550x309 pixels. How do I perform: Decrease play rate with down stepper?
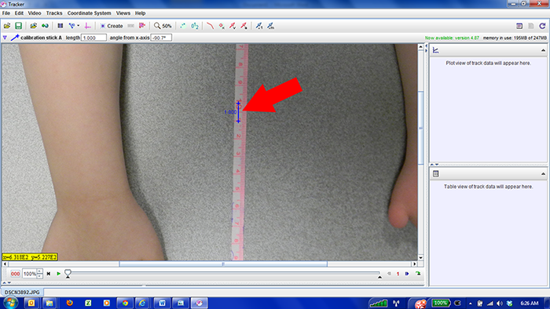(39, 276)
